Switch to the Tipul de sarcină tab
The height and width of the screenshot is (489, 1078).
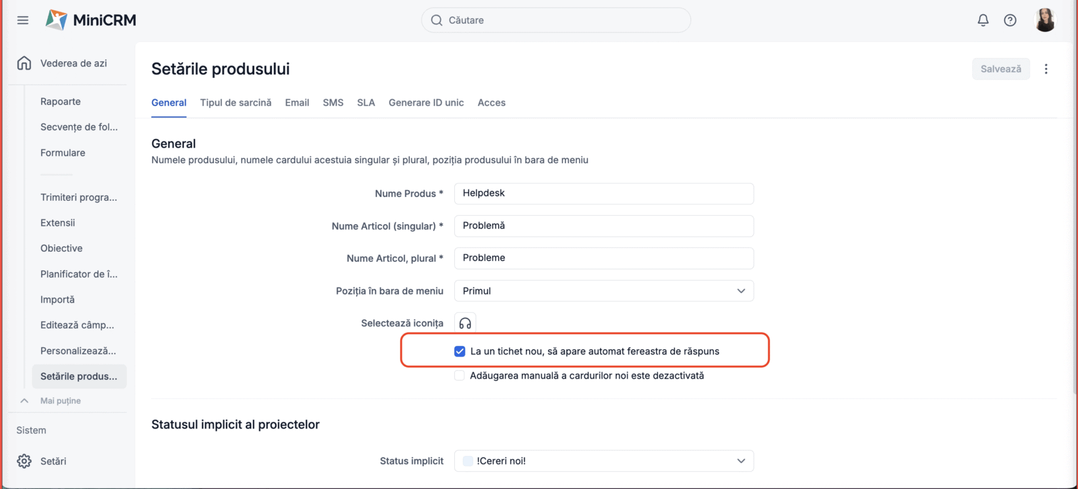(235, 103)
